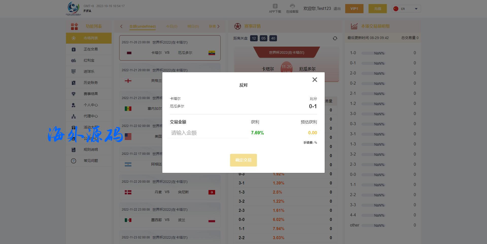Click the APP下载 download icon

coord(275,6)
